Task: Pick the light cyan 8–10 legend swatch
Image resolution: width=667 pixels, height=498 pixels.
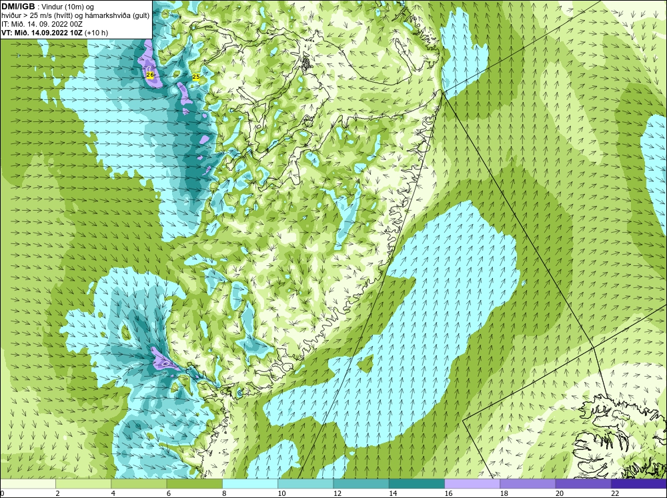Action: point(250,483)
